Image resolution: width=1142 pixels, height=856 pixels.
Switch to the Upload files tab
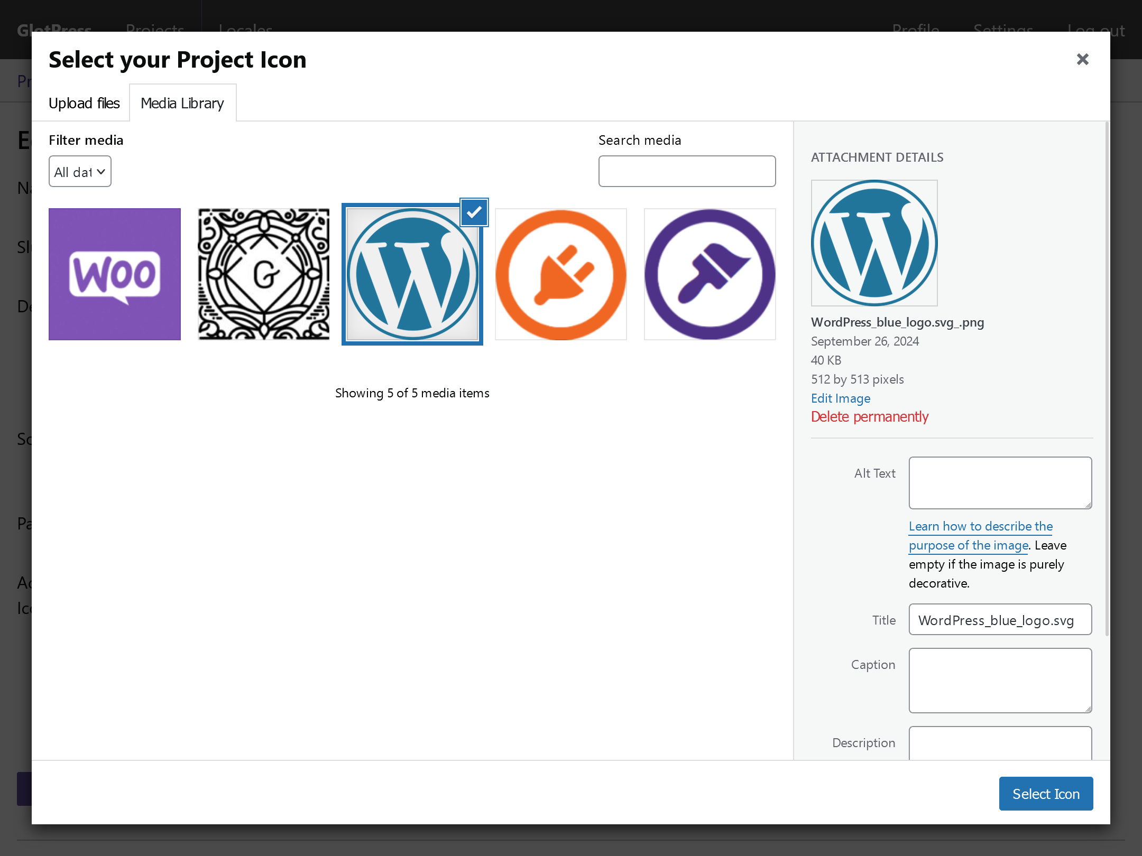pos(84,103)
